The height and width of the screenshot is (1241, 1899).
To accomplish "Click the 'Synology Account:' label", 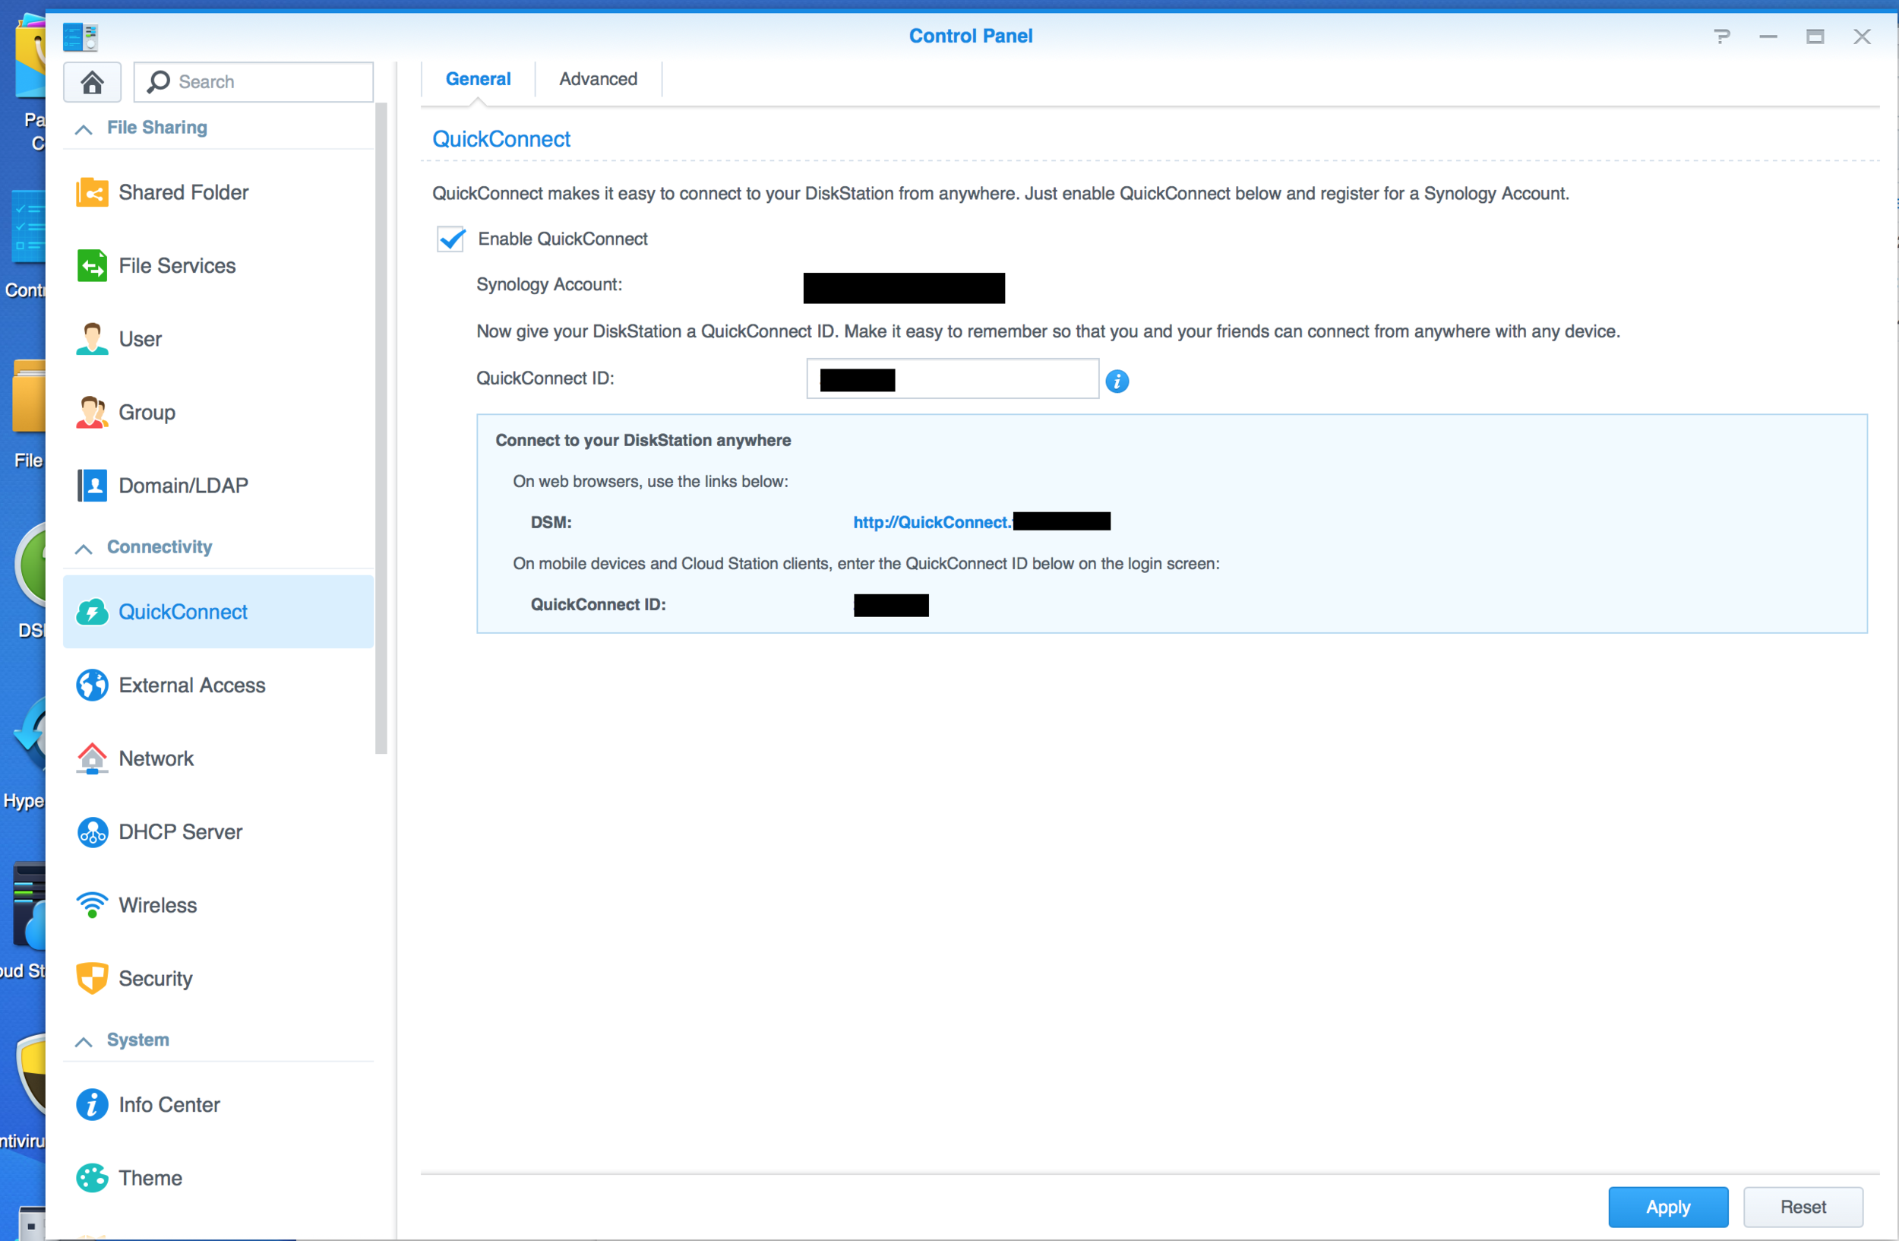I will 549,285.
